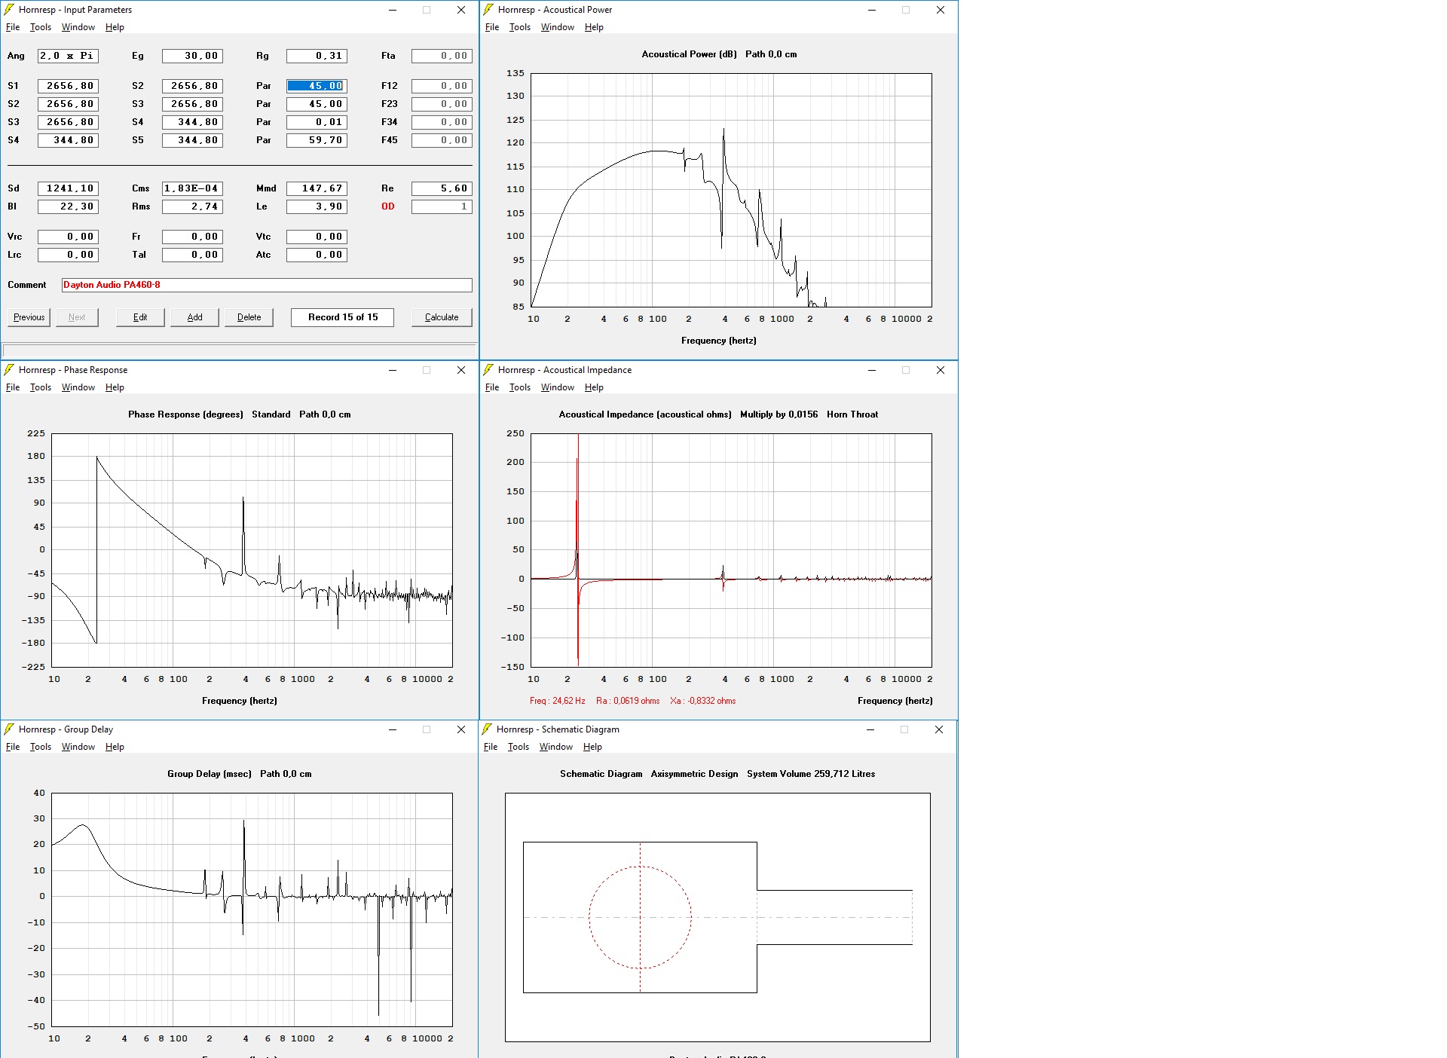
Task: Click the Ra : 0,0619 ohms readout
Action: [x=628, y=701]
